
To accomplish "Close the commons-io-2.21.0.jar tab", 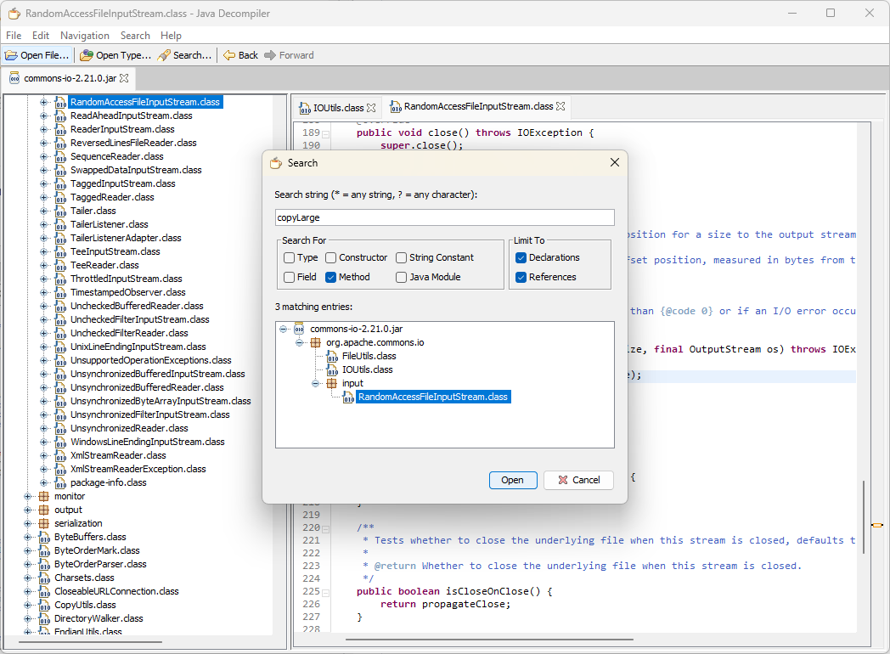I will tap(124, 78).
